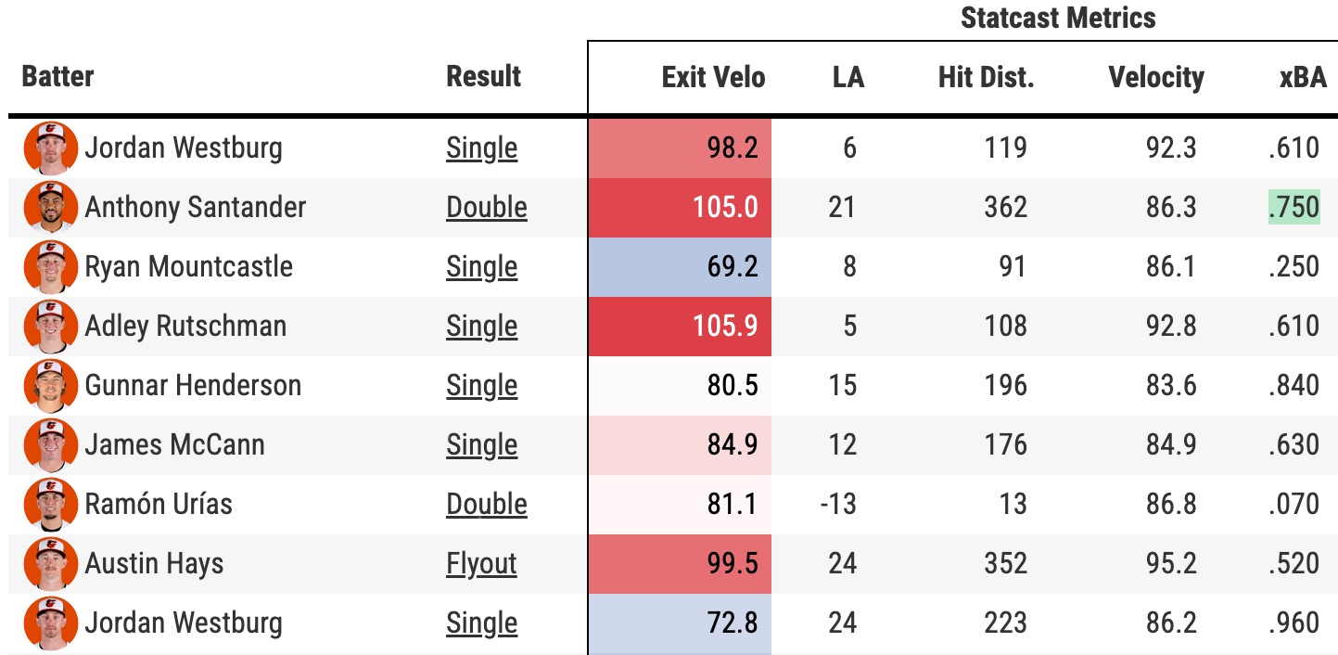Image resolution: width=1338 pixels, height=655 pixels.
Task: Open Adley Rutschman's avatar image
Action: [x=50, y=327]
